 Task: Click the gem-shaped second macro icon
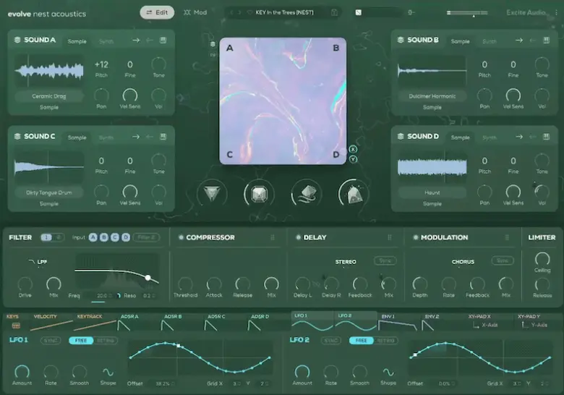(x=259, y=194)
